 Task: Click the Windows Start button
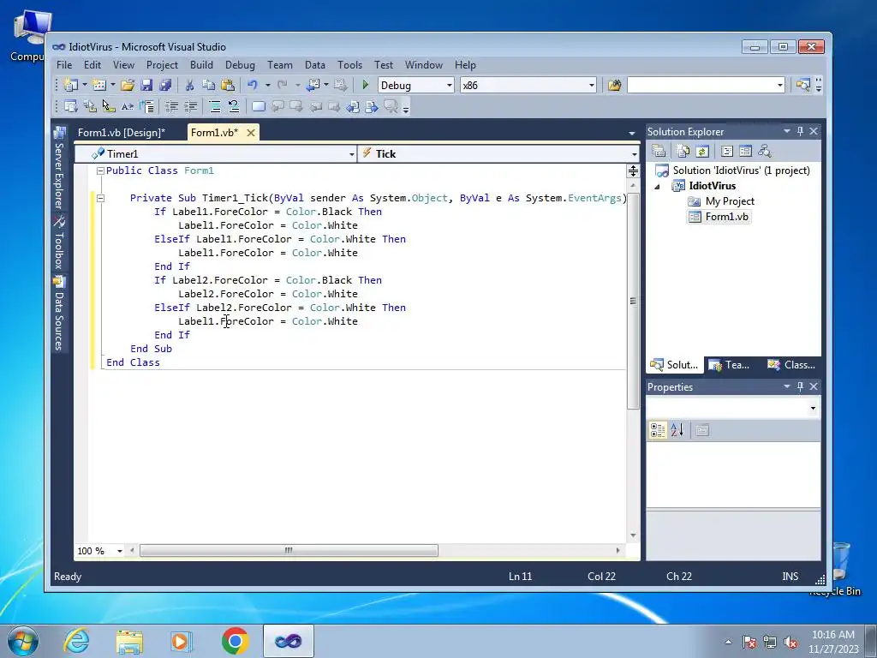[23, 641]
